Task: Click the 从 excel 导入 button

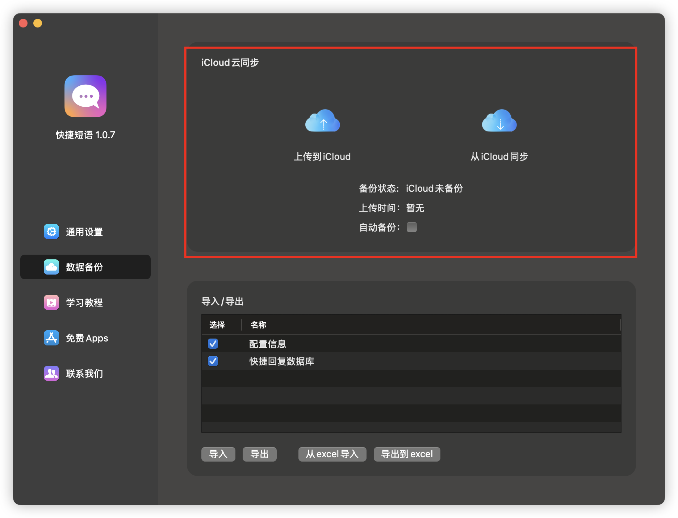Action: [332, 454]
